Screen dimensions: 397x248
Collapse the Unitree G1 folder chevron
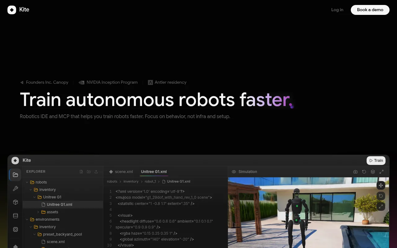click(34, 197)
